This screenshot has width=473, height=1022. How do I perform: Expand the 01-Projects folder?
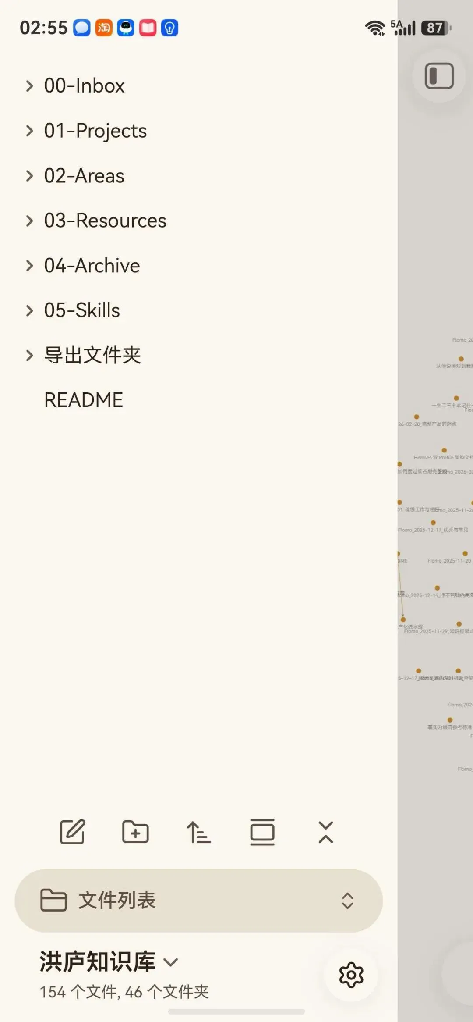point(30,131)
